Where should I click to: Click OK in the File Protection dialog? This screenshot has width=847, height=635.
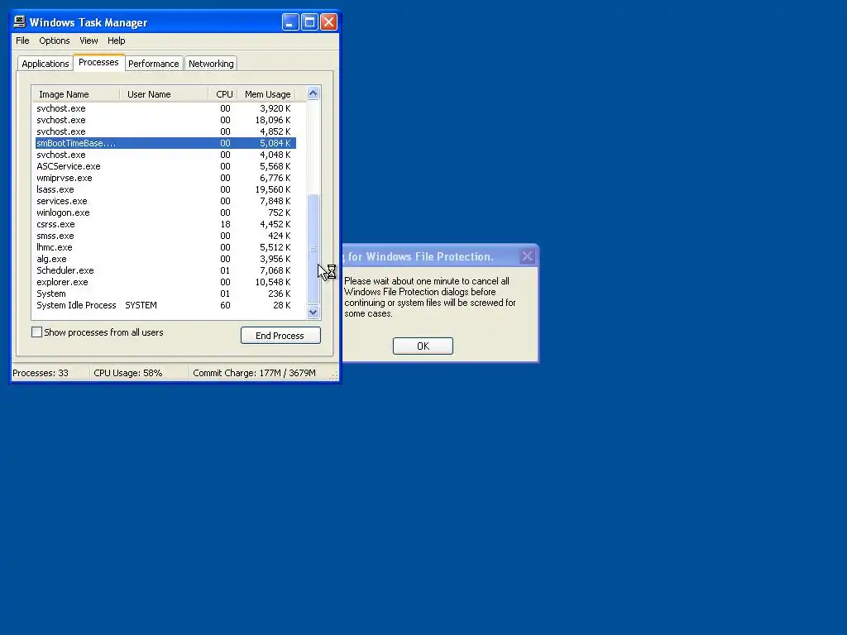coord(423,346)
